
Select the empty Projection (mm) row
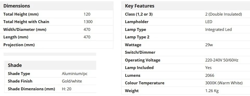(x=58, y=45)
